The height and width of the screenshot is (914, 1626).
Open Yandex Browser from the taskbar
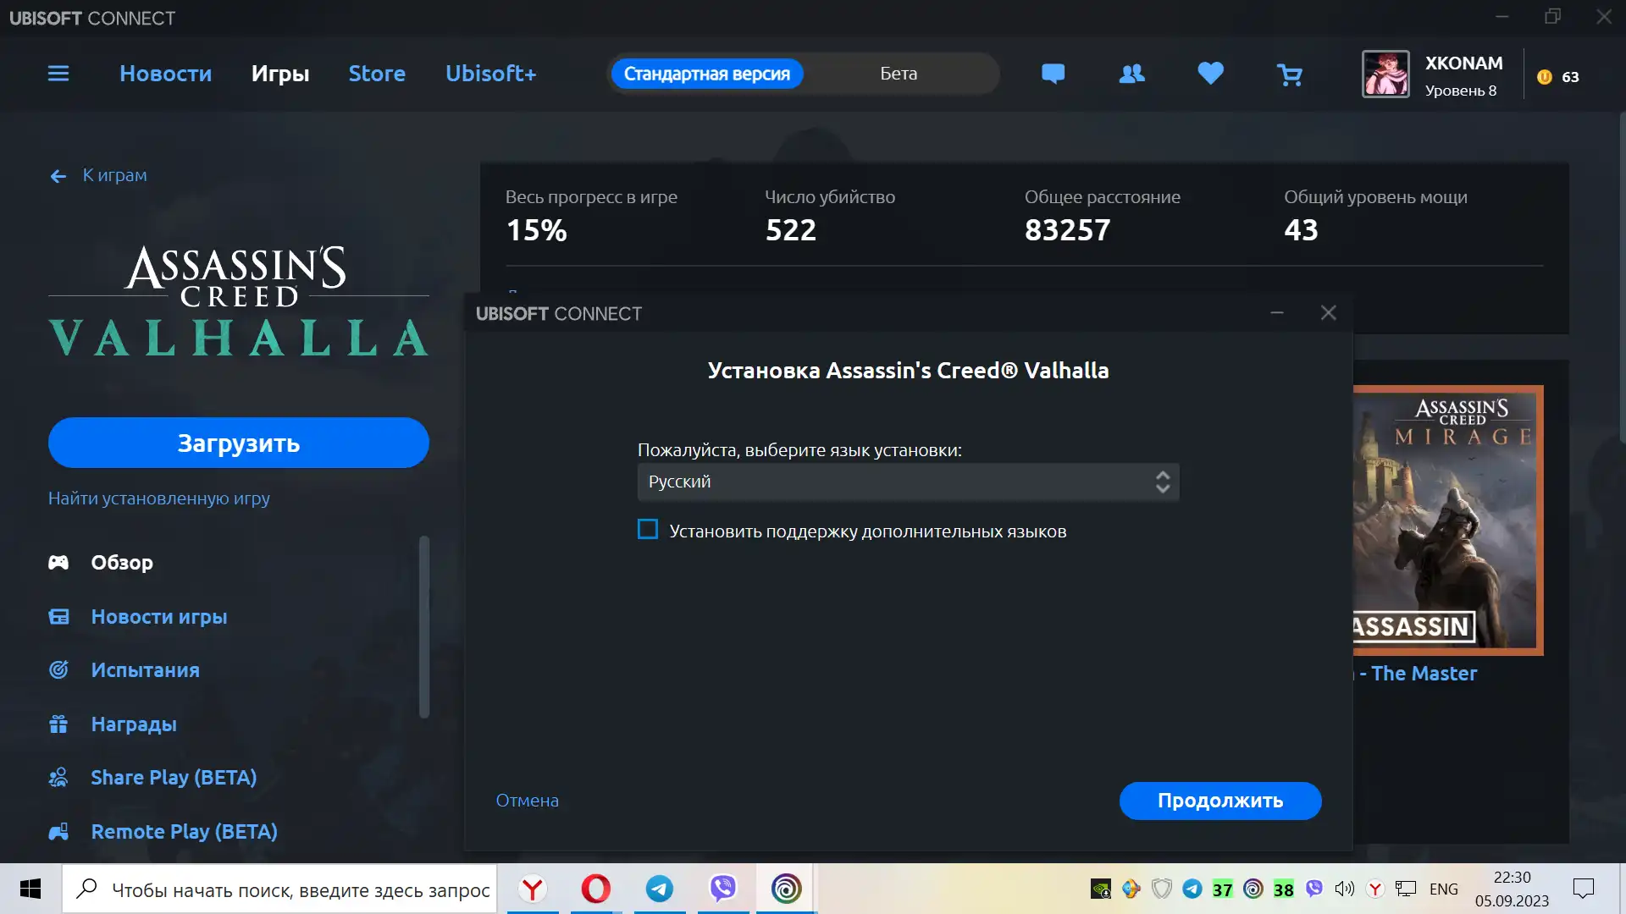point(533,889)
